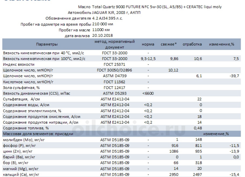Click method 'ГОСТ 11362'

pyautogui.click(x=115, y=82)
